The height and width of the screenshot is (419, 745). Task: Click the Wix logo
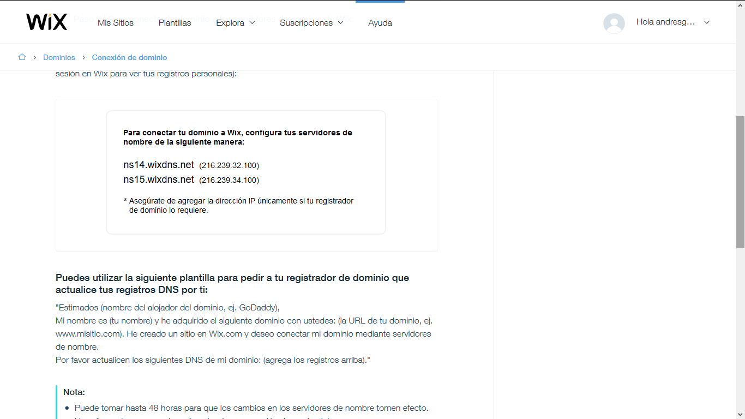tap(46, 22)
